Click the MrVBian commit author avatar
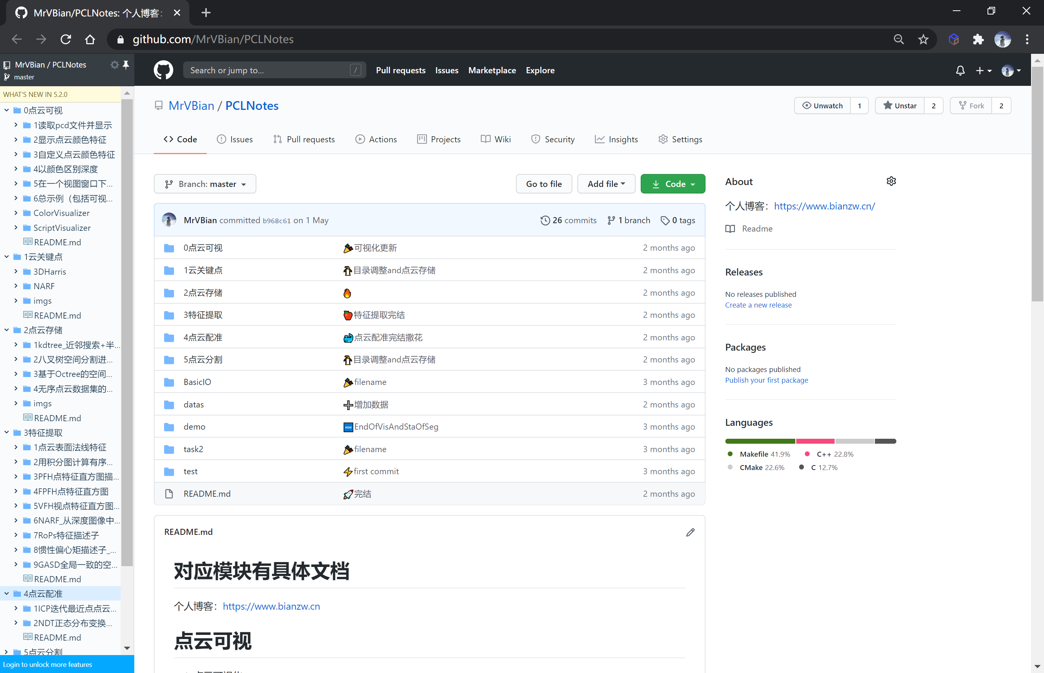This screenshot has height=673, width=1044. [169, 220]
